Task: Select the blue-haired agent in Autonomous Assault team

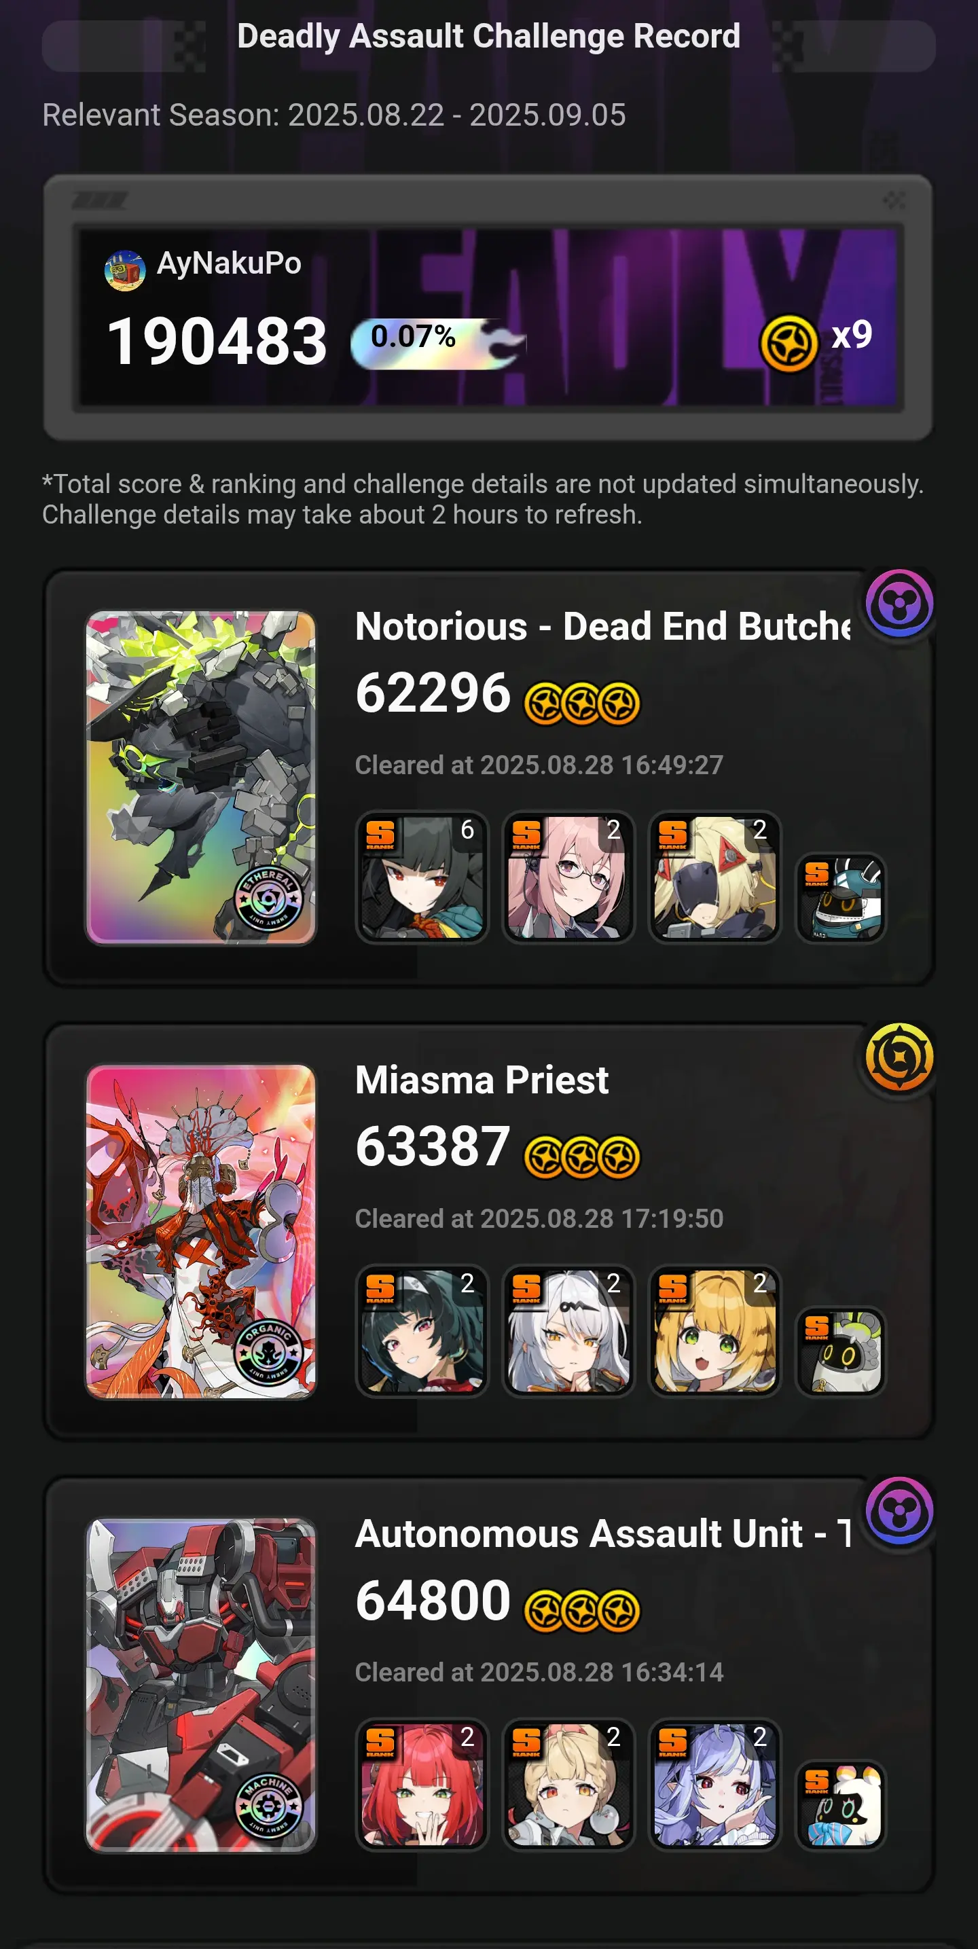Action: [714, 1784]
